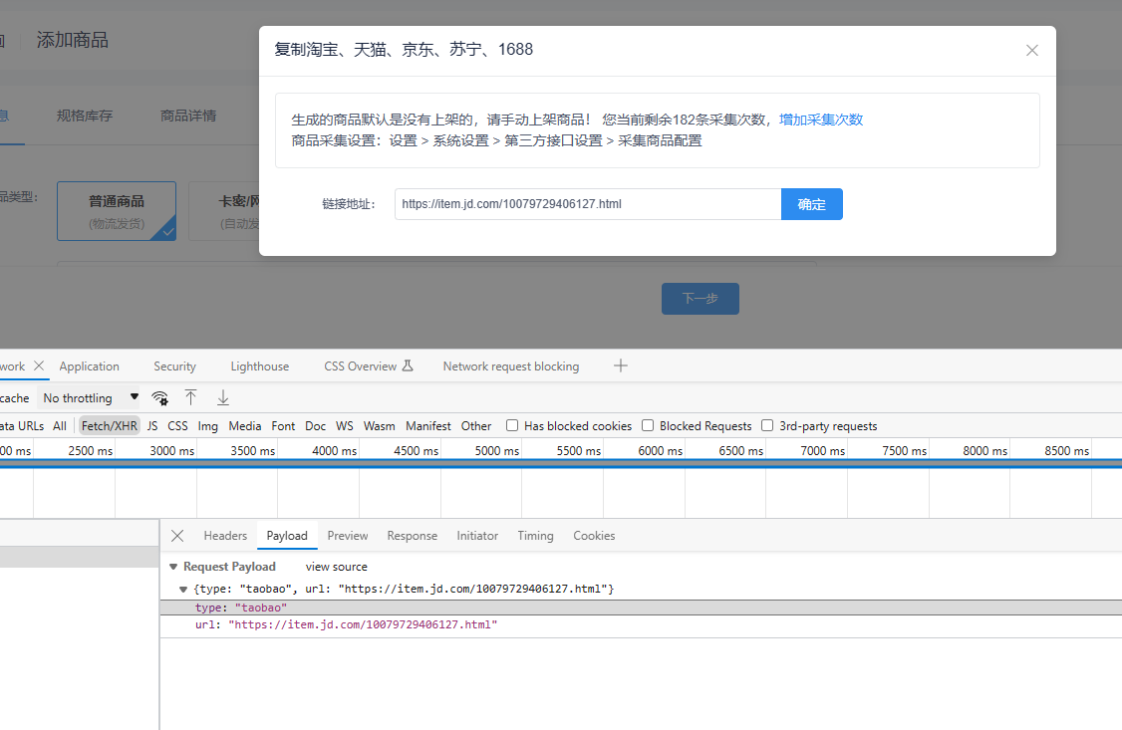The height and width of the screenshot is (730, 1122).
Task: Click the 7000 ms timeline marker
Action: click(x=822, y=450)
